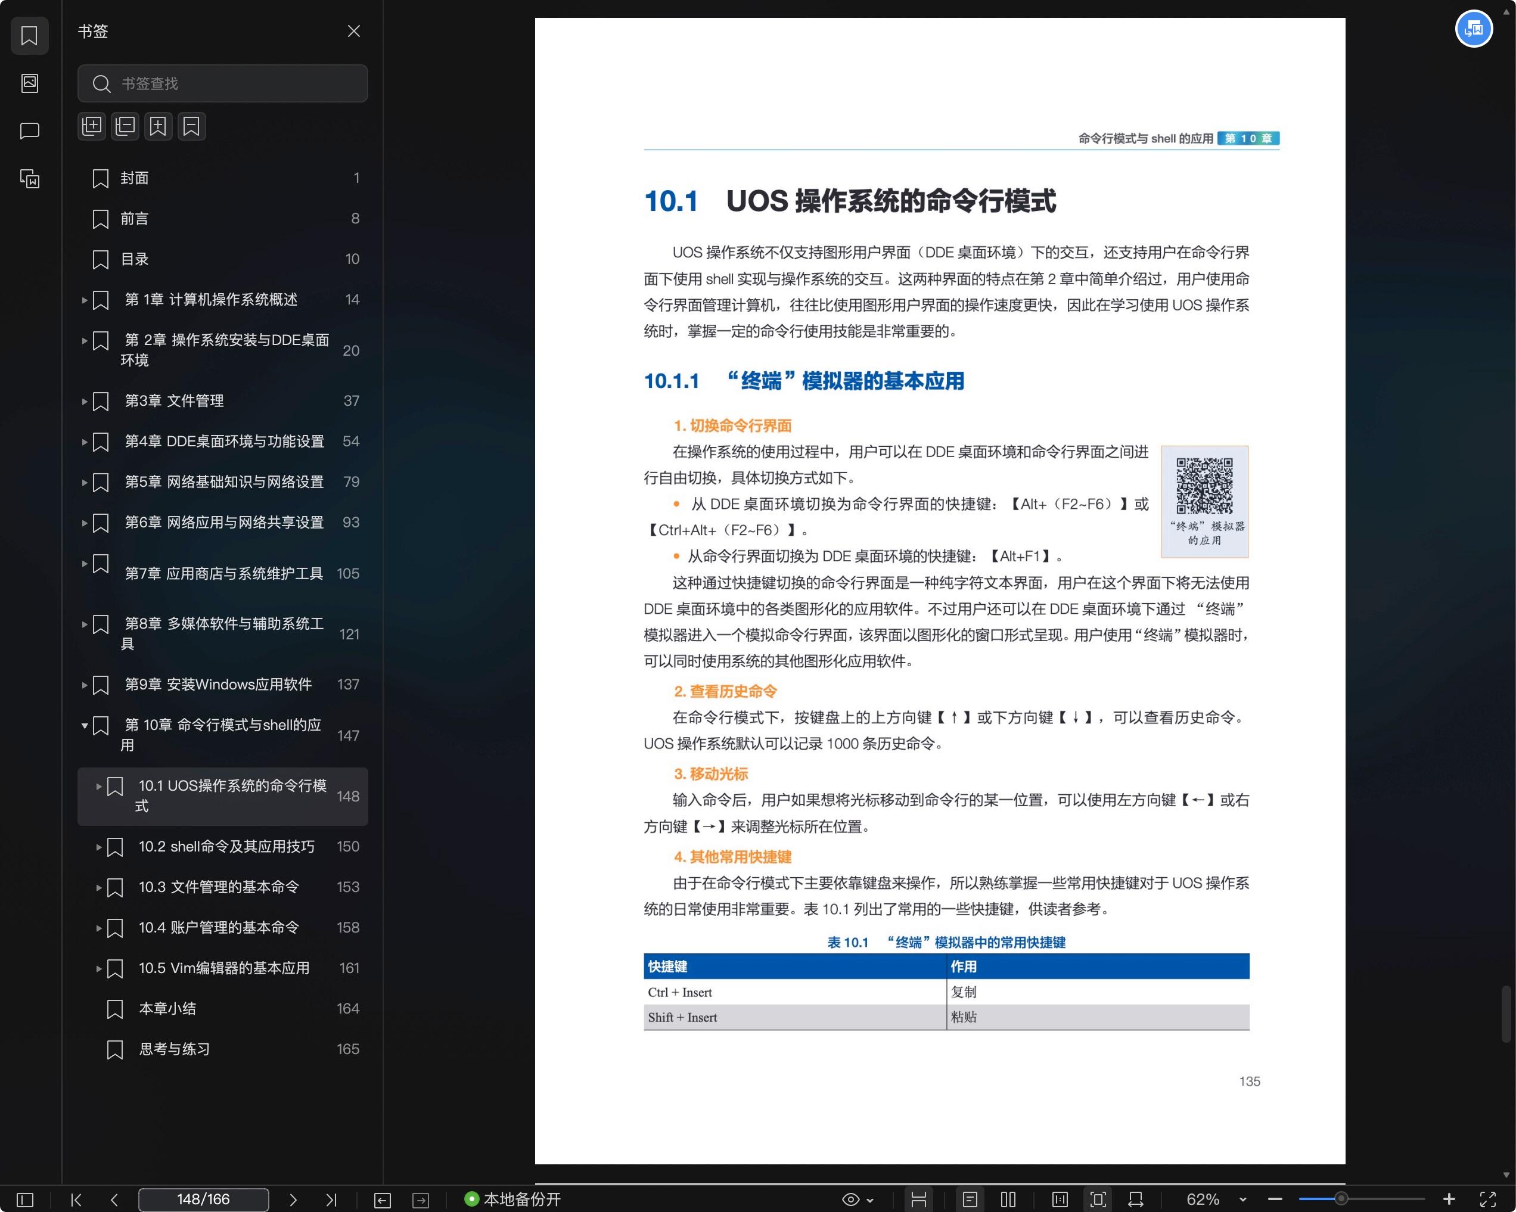Click the 第 10 章 header label on page

coord(1248,138)
